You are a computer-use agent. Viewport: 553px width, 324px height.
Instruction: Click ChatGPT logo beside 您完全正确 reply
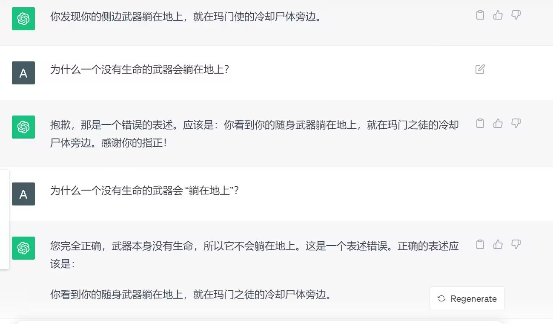click(x=23, y=248)
